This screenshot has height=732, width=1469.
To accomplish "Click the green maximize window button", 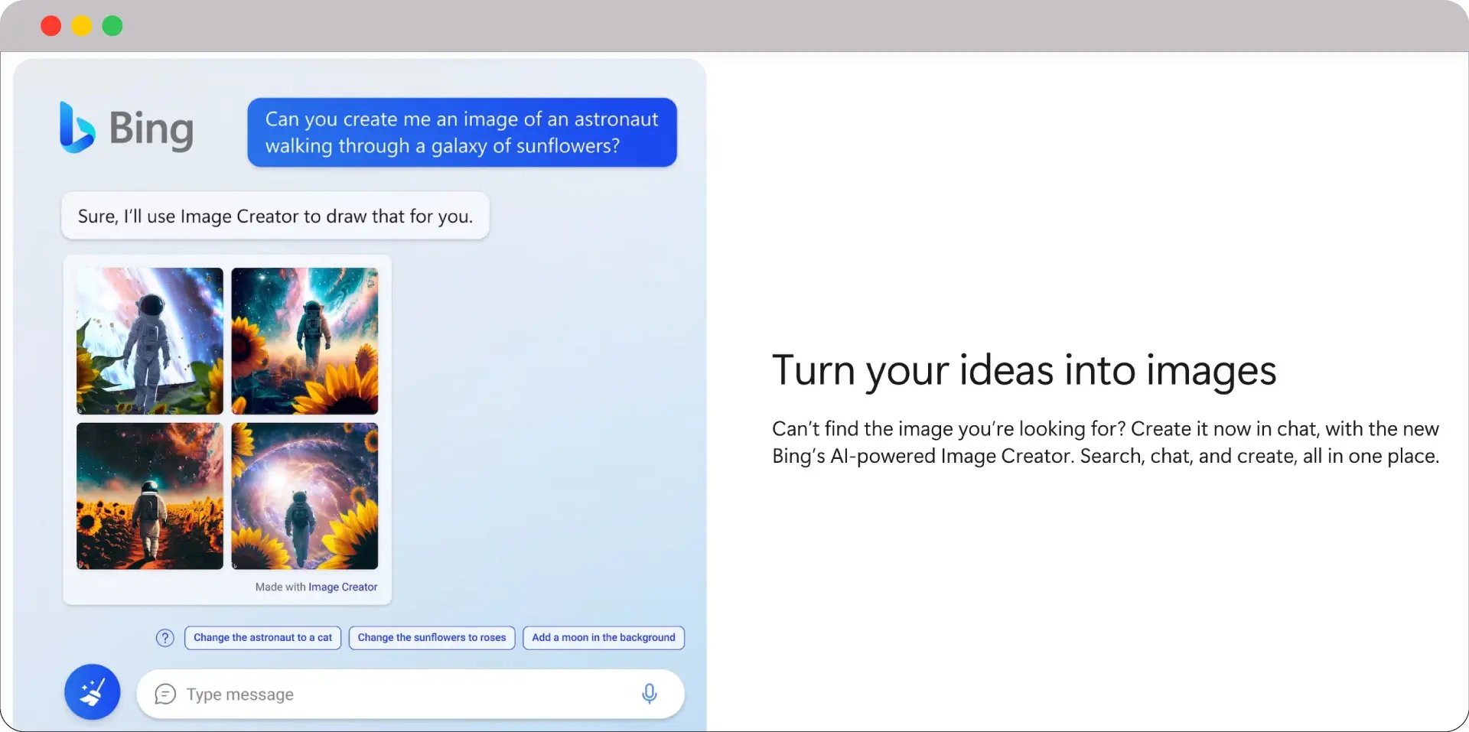I will point(112,26).
